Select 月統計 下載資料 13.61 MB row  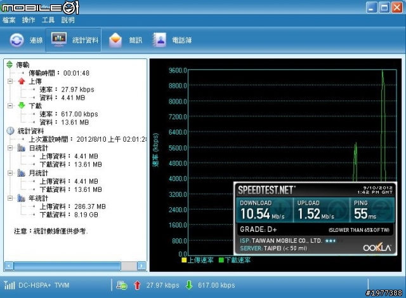[x=70, y=189]
